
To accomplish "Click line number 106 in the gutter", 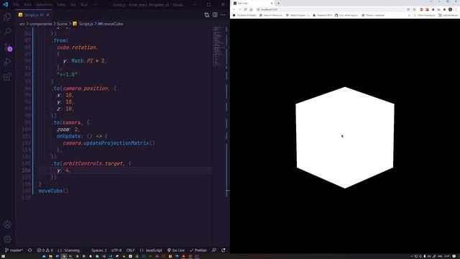I will [x=27, y=171].
